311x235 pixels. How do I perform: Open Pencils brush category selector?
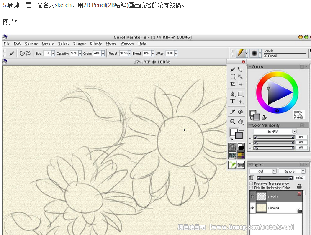[242, 53]
